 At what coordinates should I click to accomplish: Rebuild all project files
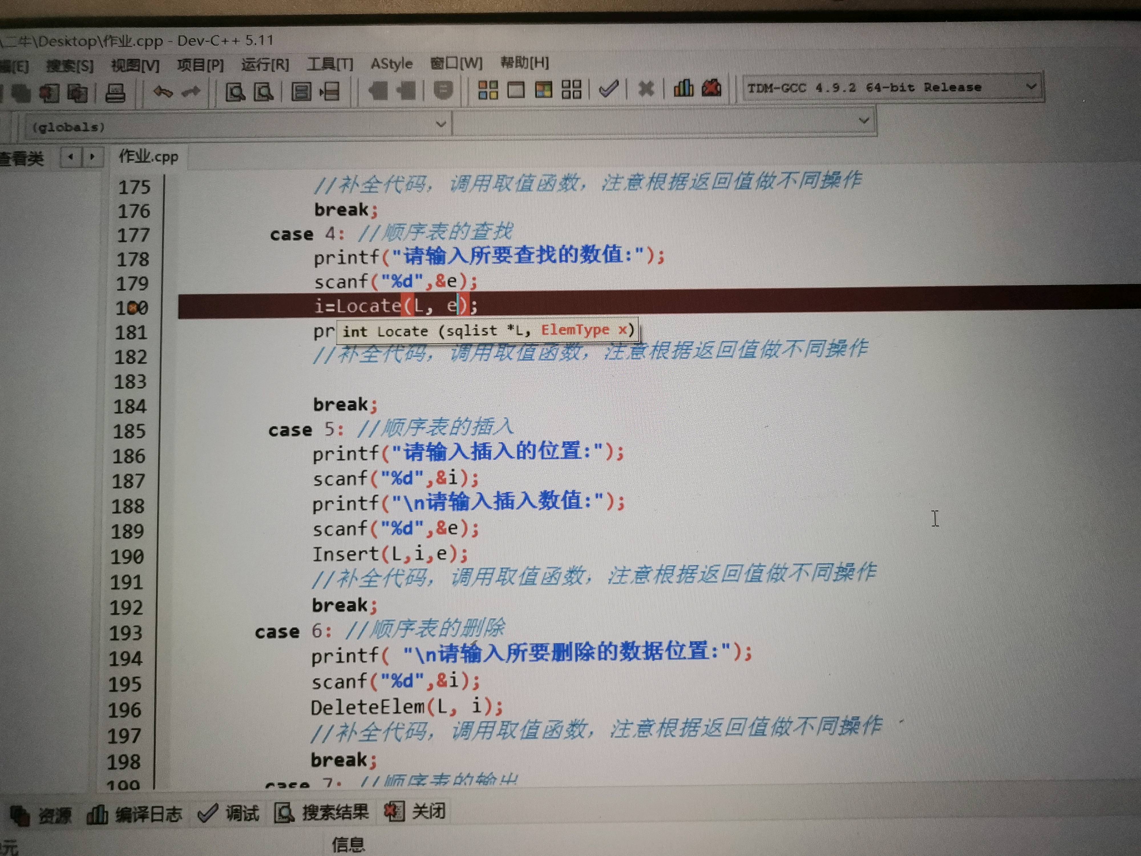tap(571, 89)
